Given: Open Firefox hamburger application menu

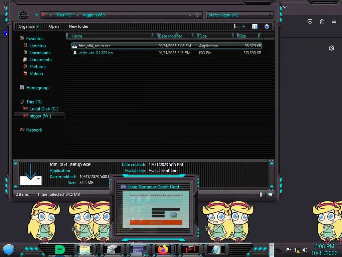Looking at the screenshot, I should click(x=334, y=21).
